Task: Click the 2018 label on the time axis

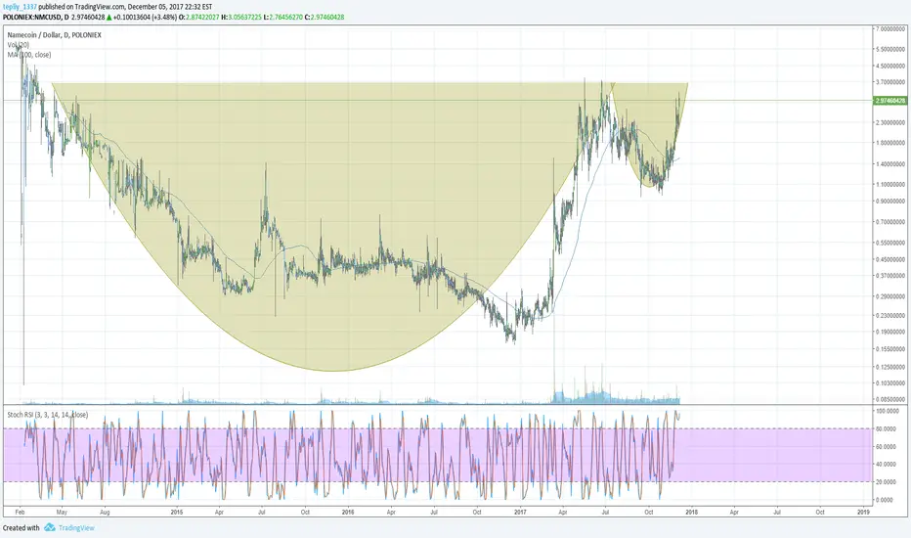Action: tap(692, 513)
